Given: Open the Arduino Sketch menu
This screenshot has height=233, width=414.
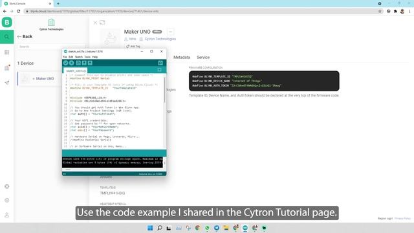Looking at the screenshot, I should point(79,57).
